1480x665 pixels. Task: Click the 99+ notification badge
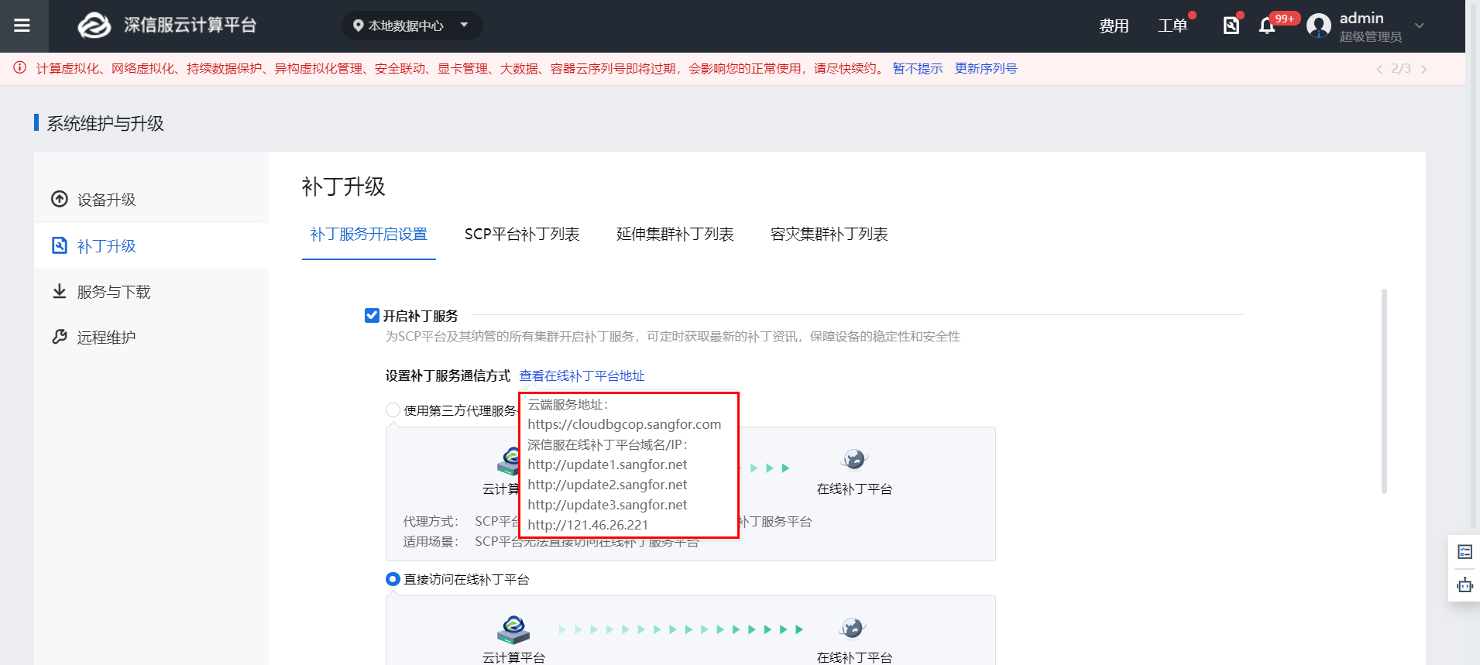point(1285,19)
